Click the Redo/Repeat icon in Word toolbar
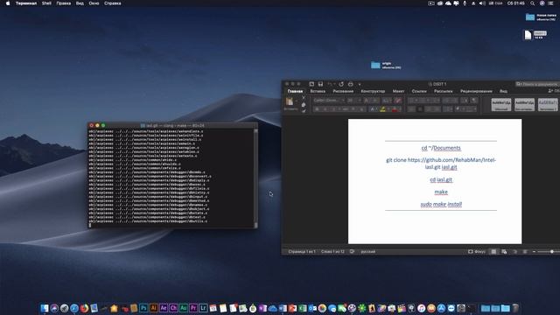This screenshot has height=315, width=560. pos(341,84)
